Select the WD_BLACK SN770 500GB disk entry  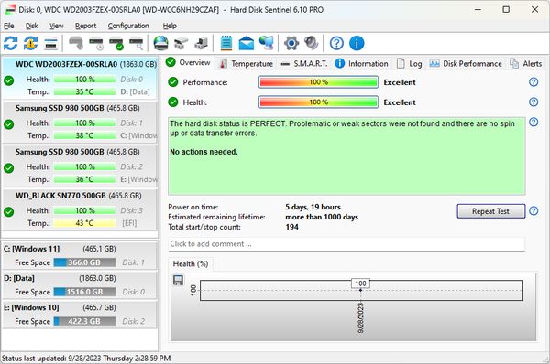80,209
